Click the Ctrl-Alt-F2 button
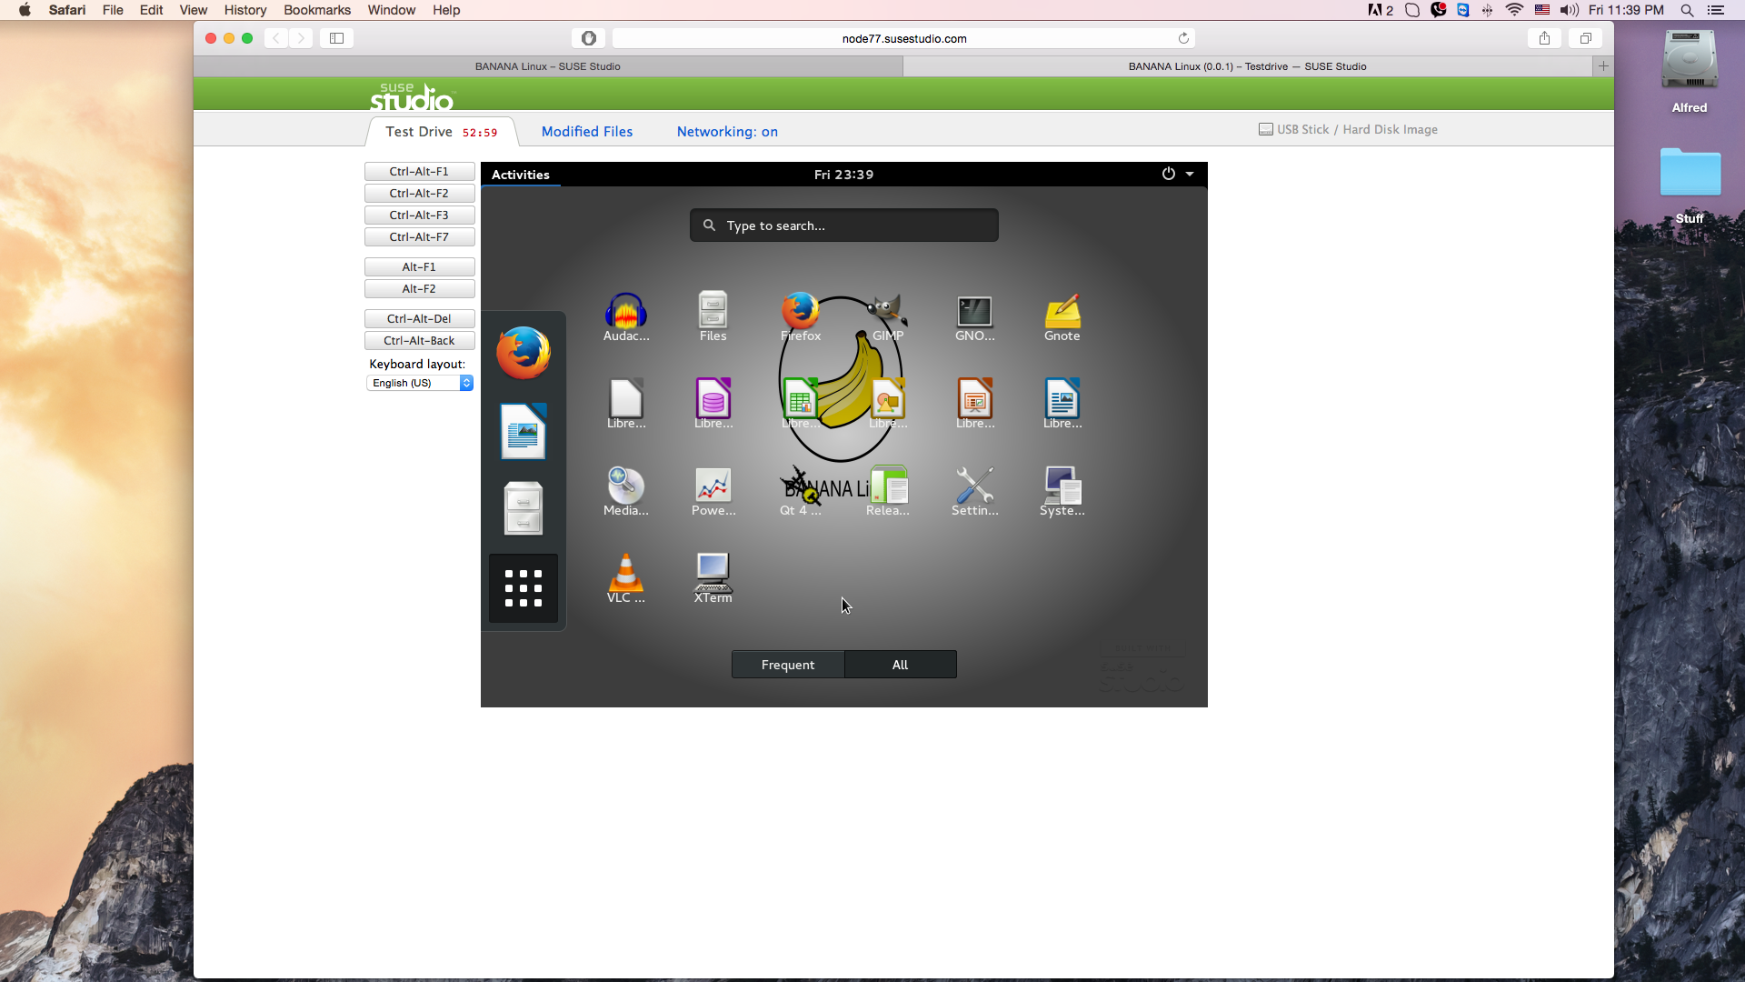The width and height of the screenshot is (1745, 982). pos(419,193)
